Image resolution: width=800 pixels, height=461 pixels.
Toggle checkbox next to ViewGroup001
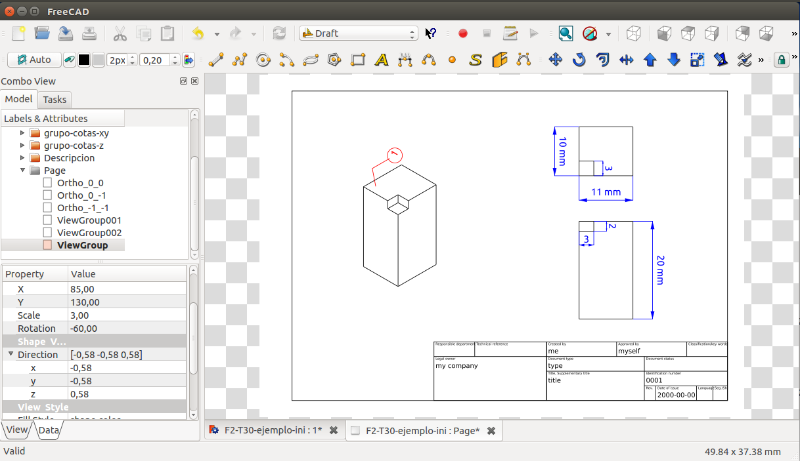(47, 220)
